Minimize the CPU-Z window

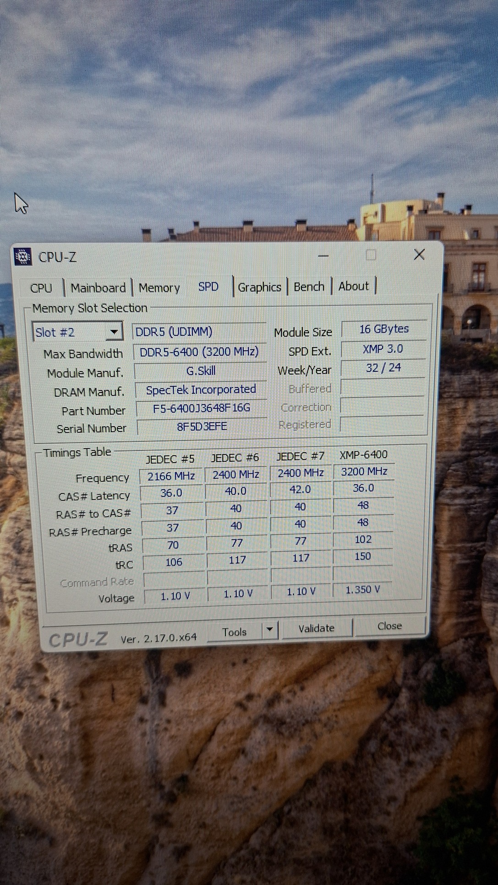coord(323,255)
